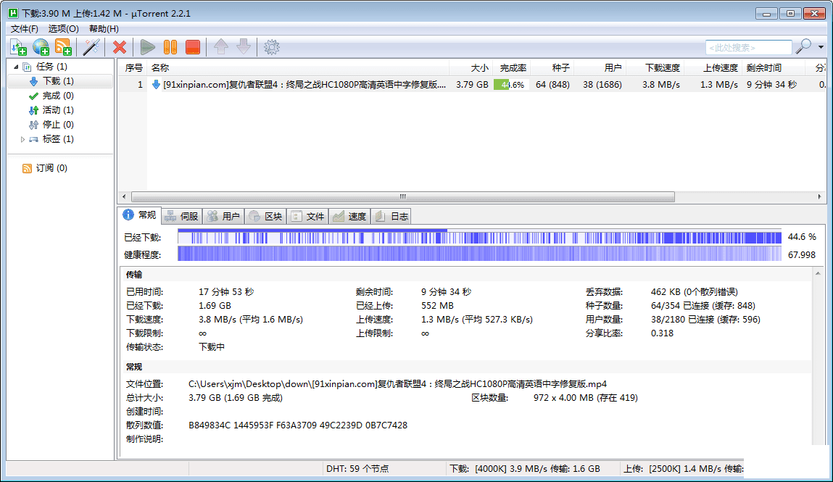The width and height of the screenshot is (833, 482).
Task: Select 下载 (1) in sidebar
Action: (59, 80)
